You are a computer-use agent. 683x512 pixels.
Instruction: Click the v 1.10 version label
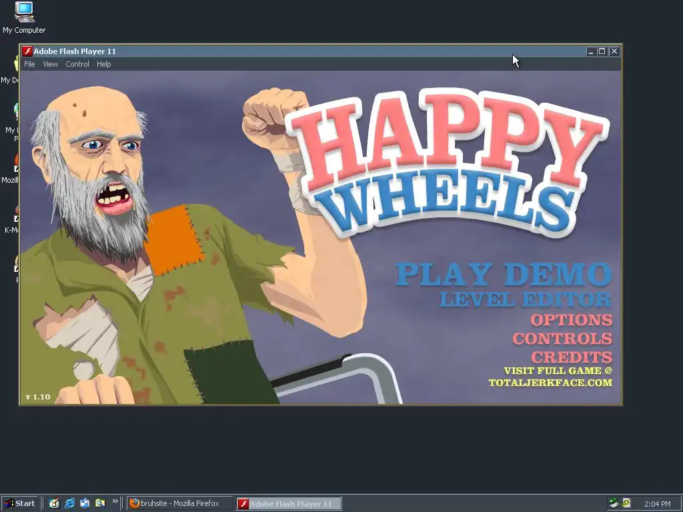pos(38,397)
